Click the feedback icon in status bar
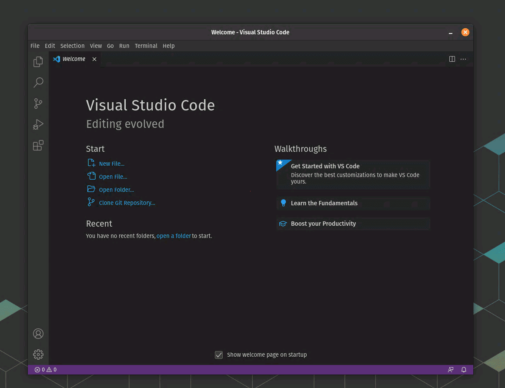Viewport: 505px width, 388px height. [x=451, y=370]
